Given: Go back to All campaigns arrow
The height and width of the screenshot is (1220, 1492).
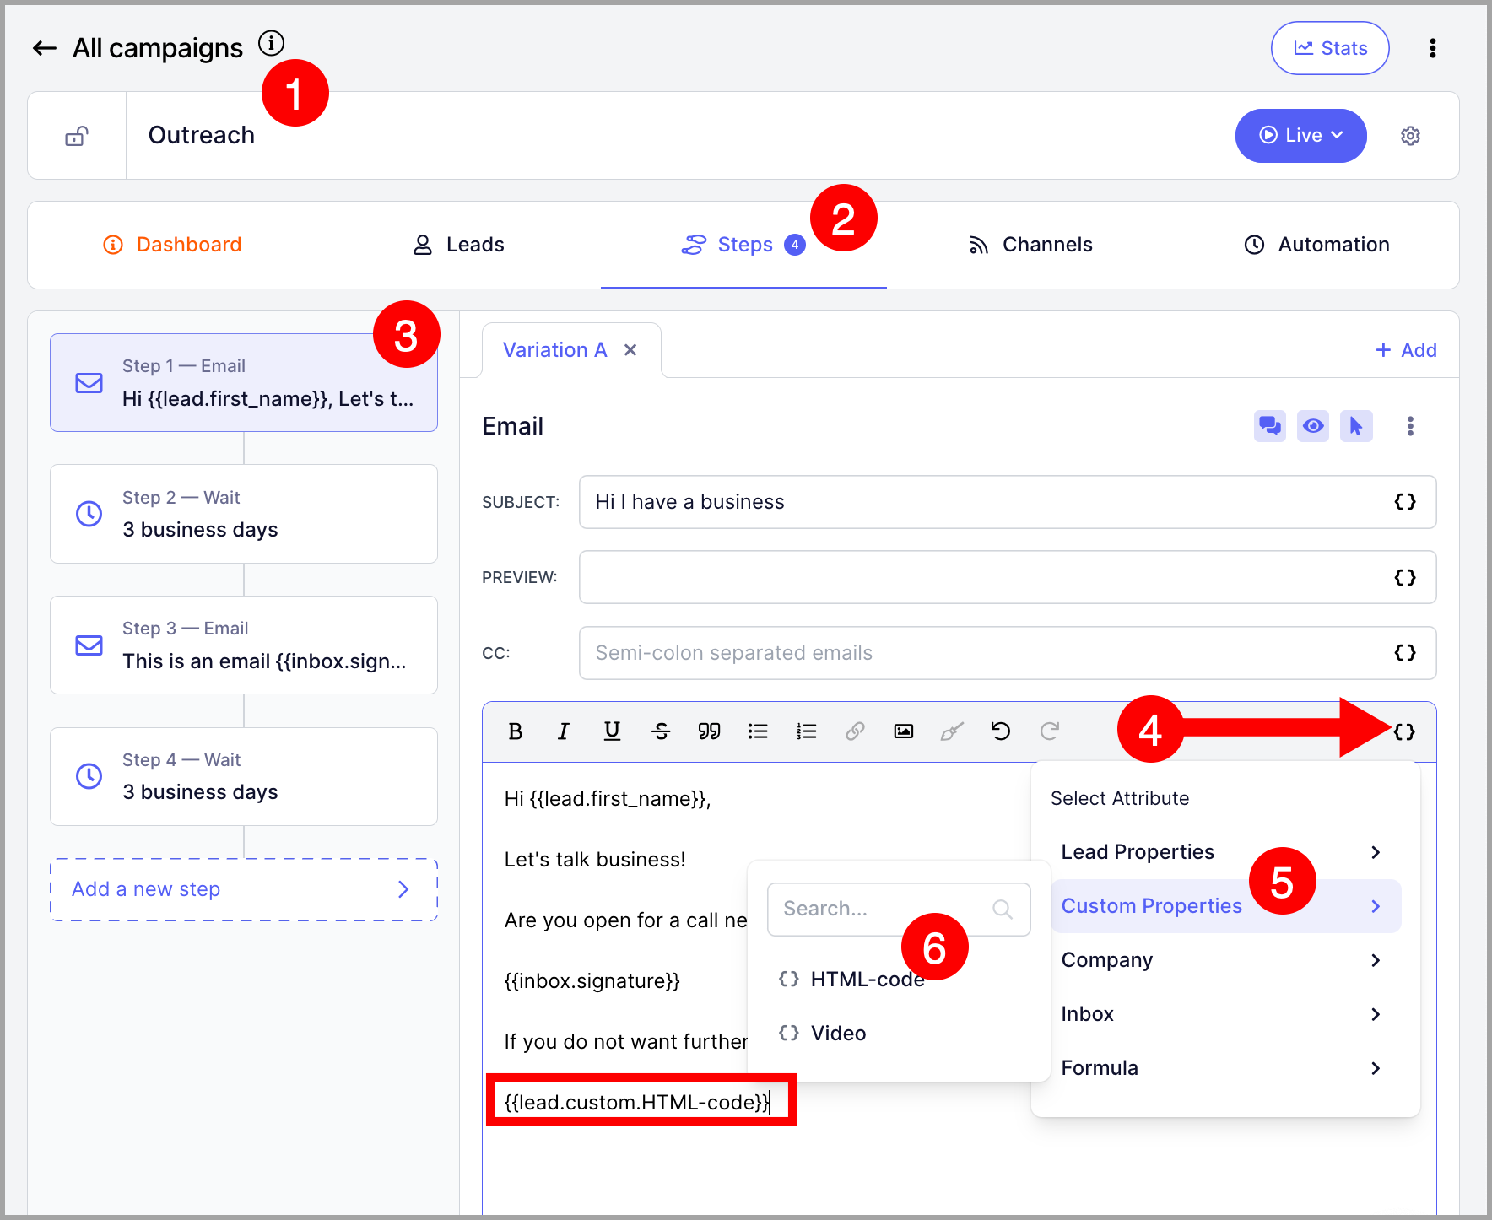Looking at the screenshot, I should point(44,48).
